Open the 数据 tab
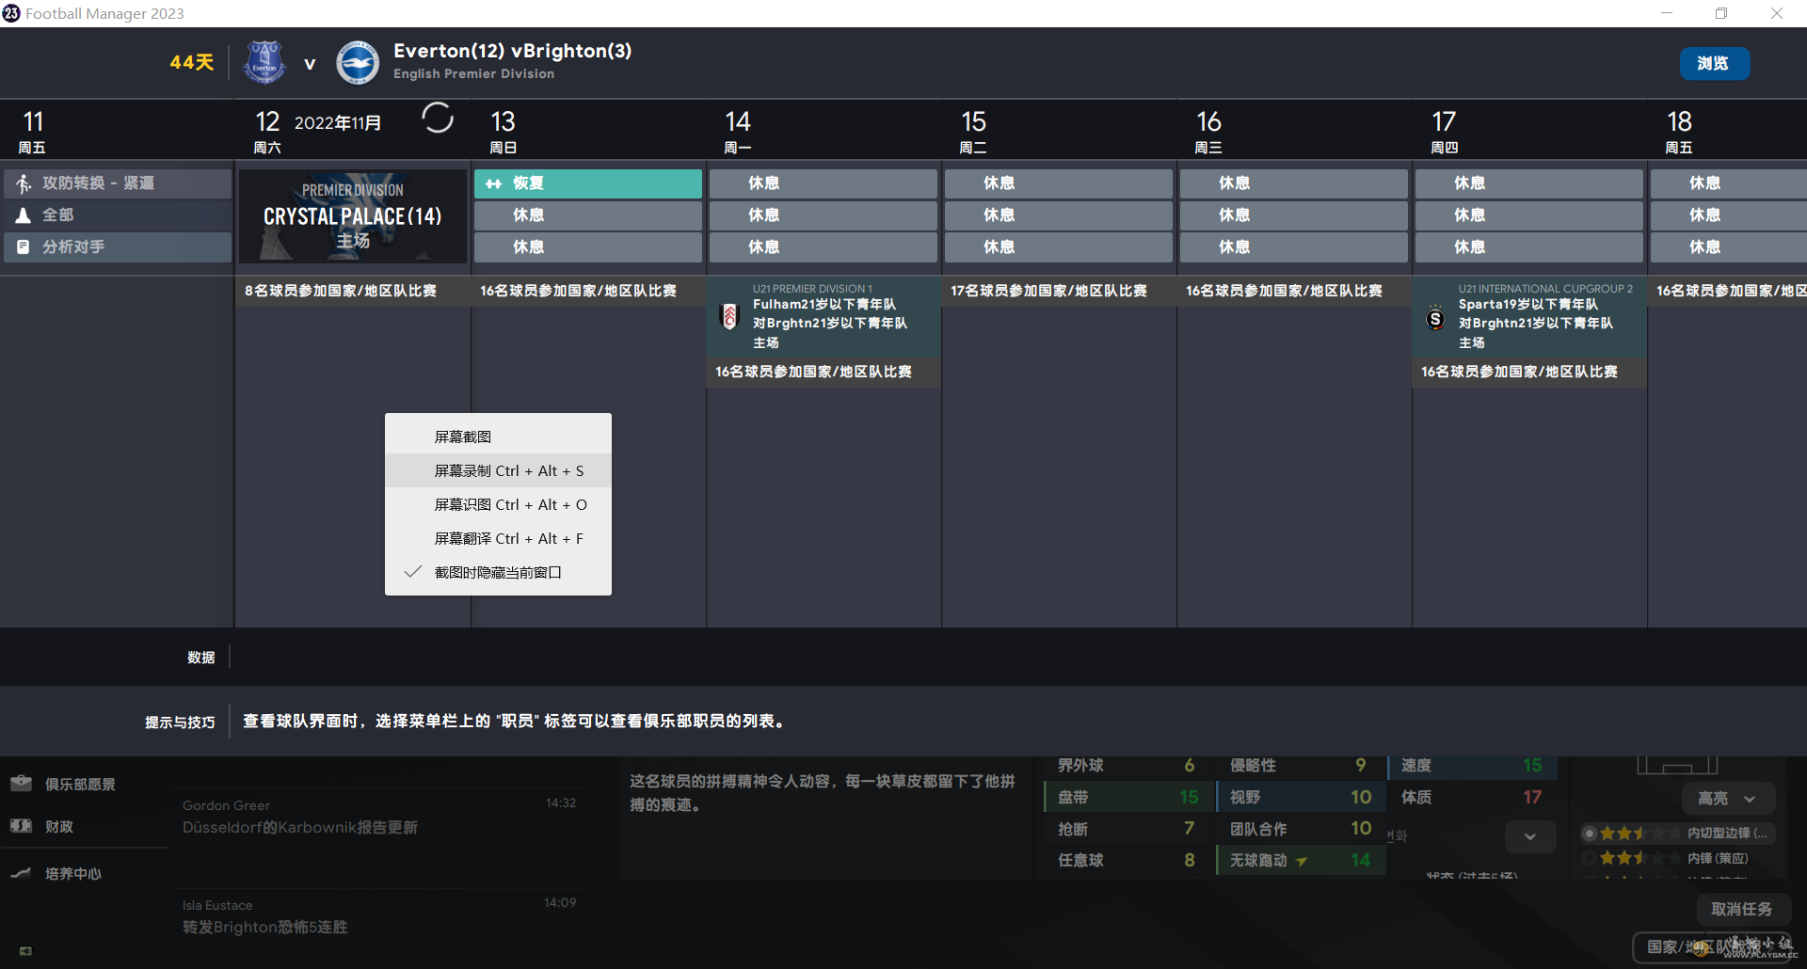Screen dimensions: 1807x969 point(200,658)
